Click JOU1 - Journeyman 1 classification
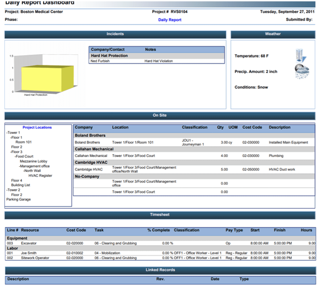 [193, 142]
